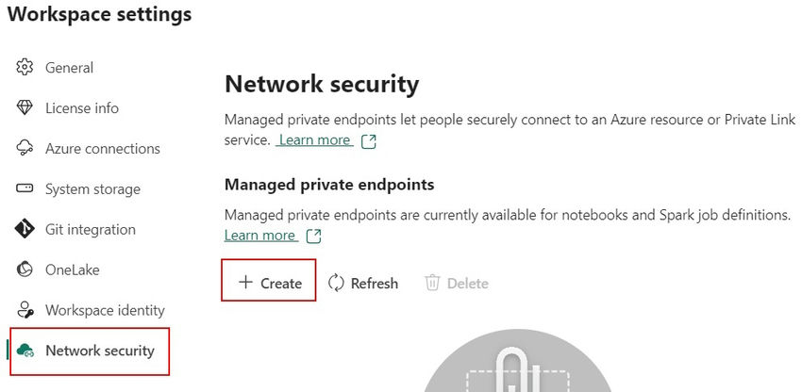Open the General settings tab

(x=69, y=68)
